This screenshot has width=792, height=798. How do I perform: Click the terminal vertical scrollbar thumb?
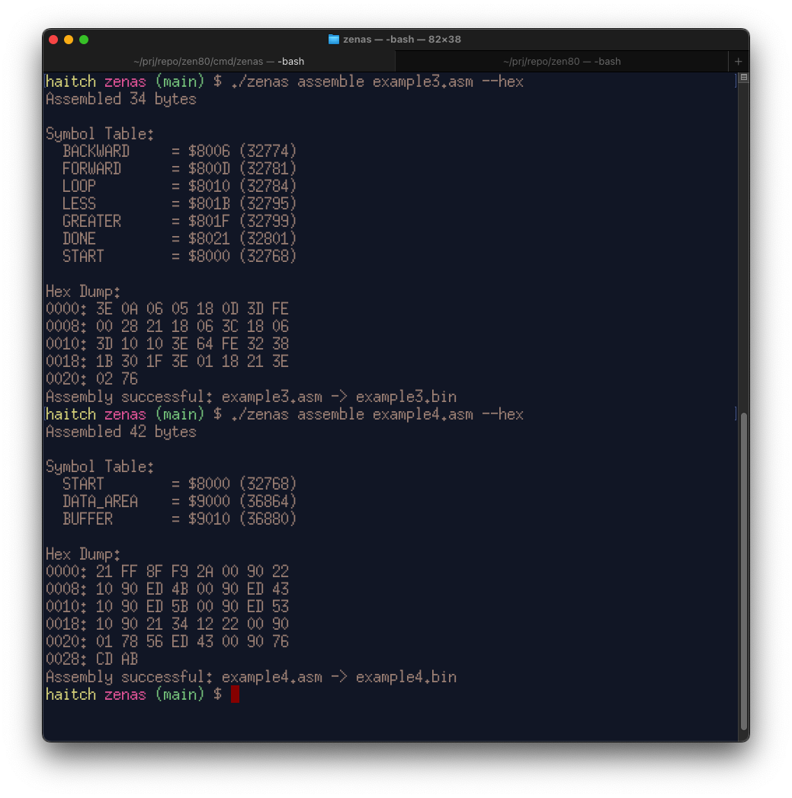click(744, 571)
